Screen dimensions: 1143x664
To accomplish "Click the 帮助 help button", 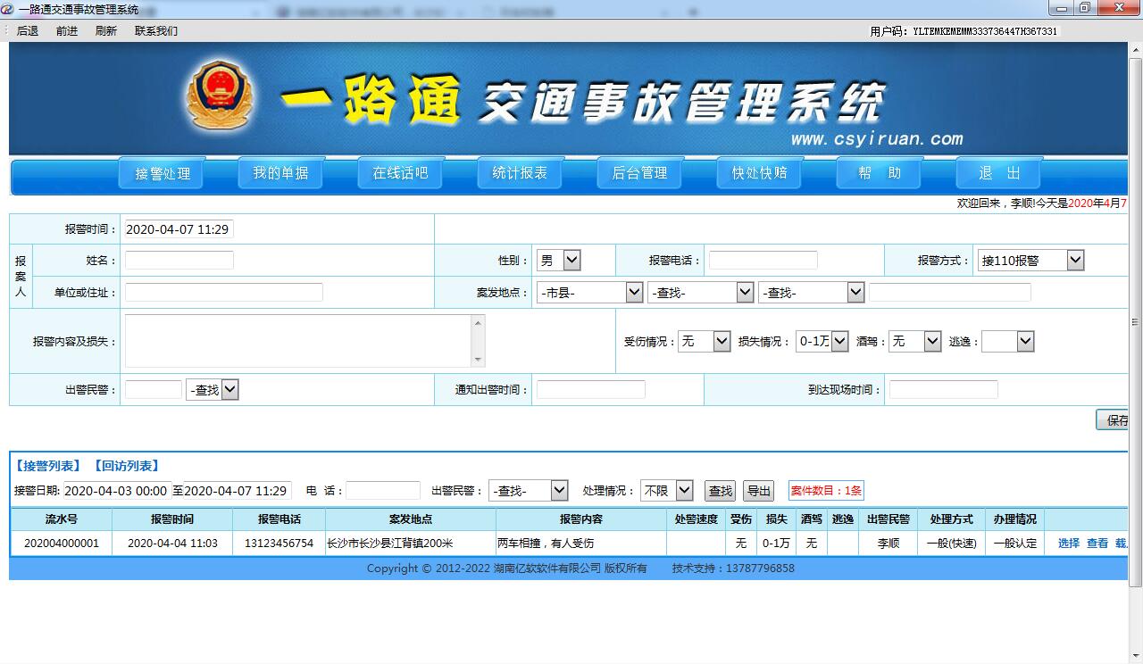I will [879, 173].
